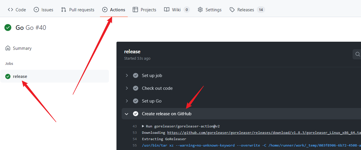Click the Set up job step label
361x150 pixels.
pyautogui.click(x=152, y=76)
